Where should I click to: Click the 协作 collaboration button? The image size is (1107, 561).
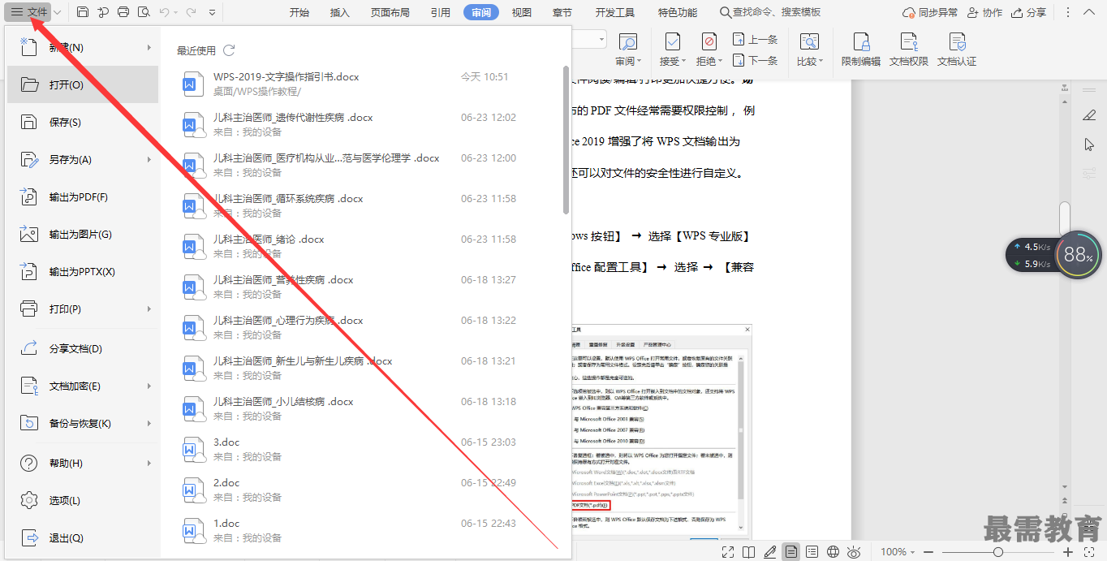point(985,12)
